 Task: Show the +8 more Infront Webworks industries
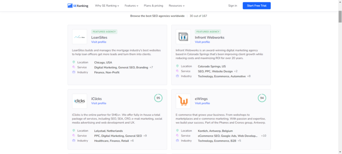[x=249, y=76]
